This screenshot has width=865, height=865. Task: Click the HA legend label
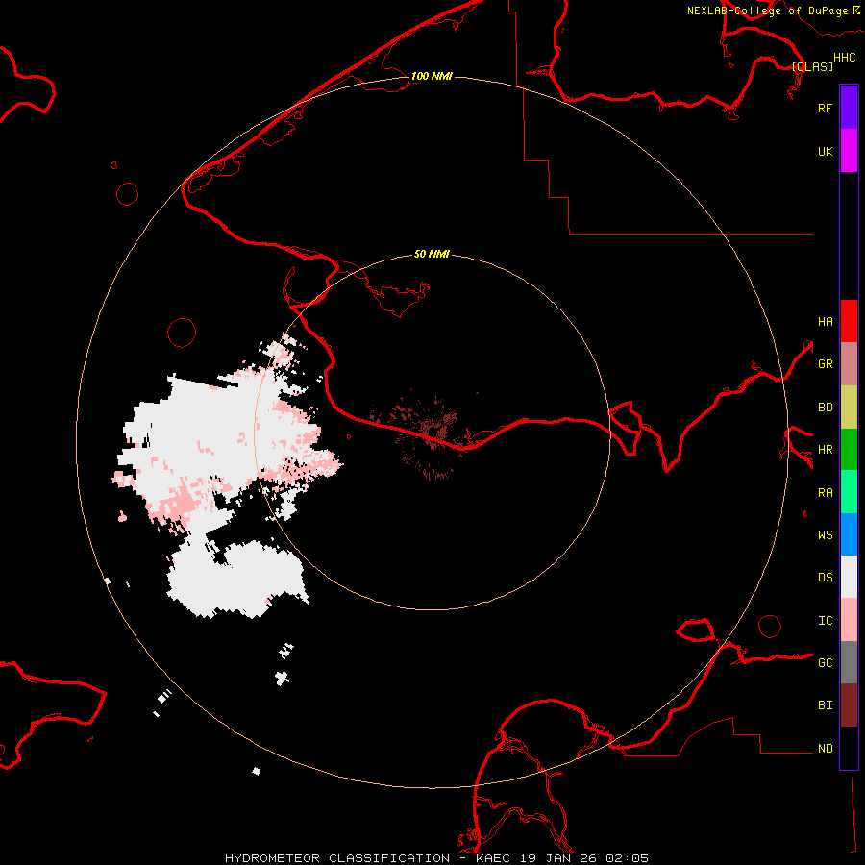coord(825,321)
